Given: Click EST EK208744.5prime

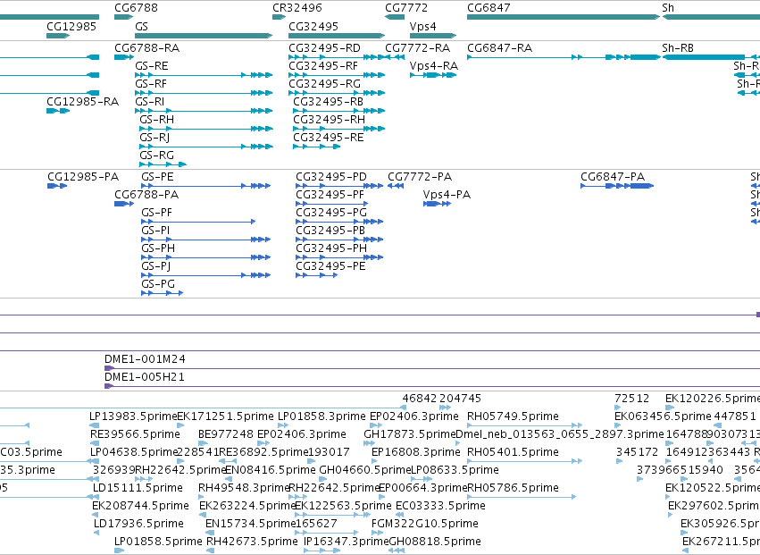Looking at the screenshot, I should tap(140, 506).
